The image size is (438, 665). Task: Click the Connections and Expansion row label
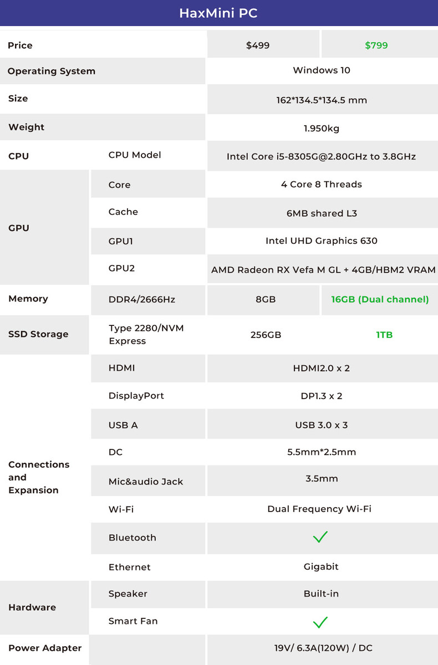pyautogui.click(x=39, y=477)
